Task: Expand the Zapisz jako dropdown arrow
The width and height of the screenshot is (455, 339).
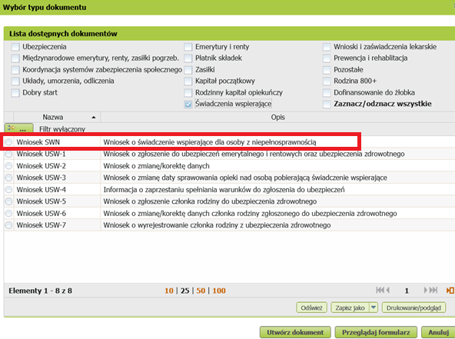Action: (374, 307)
